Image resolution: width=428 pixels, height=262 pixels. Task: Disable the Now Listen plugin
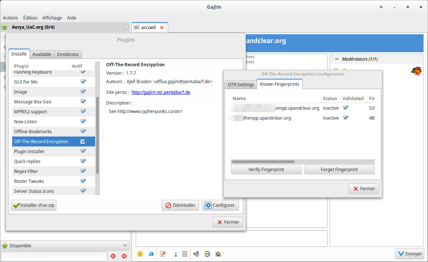(83, 121)
